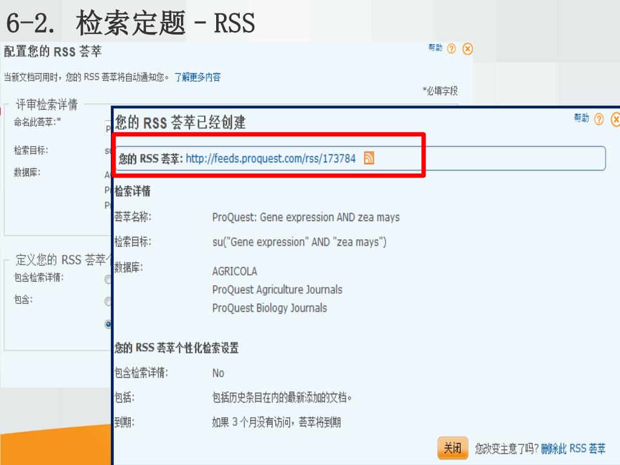Viewport: 620px width, 465px height.
Task: Click 帮助 link in the RSS created dialog
Action: 581,118
